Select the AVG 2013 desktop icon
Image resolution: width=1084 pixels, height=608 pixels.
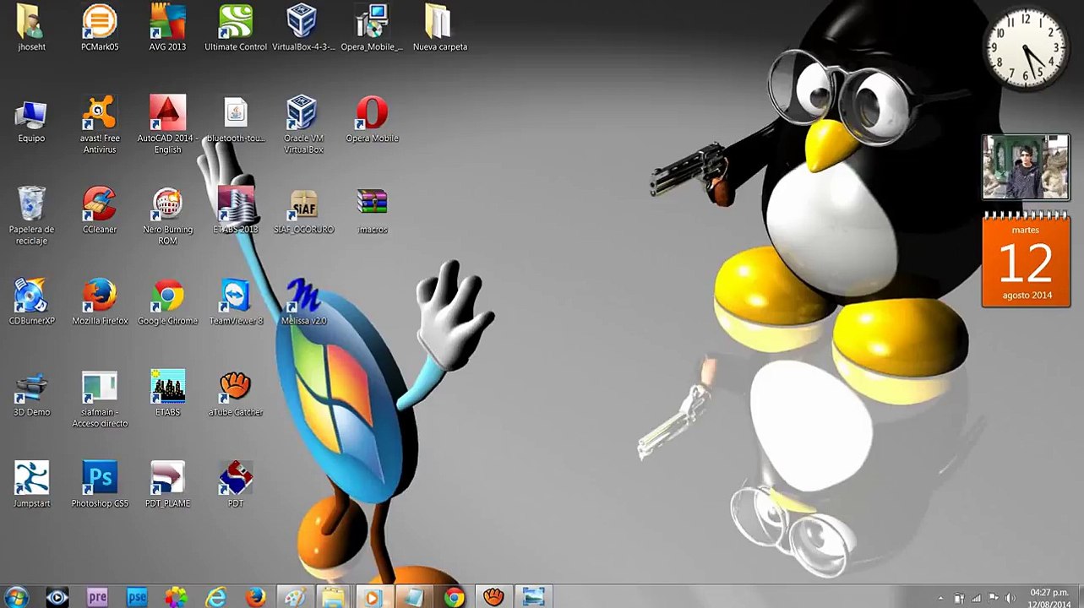click(x=167, y=27)
